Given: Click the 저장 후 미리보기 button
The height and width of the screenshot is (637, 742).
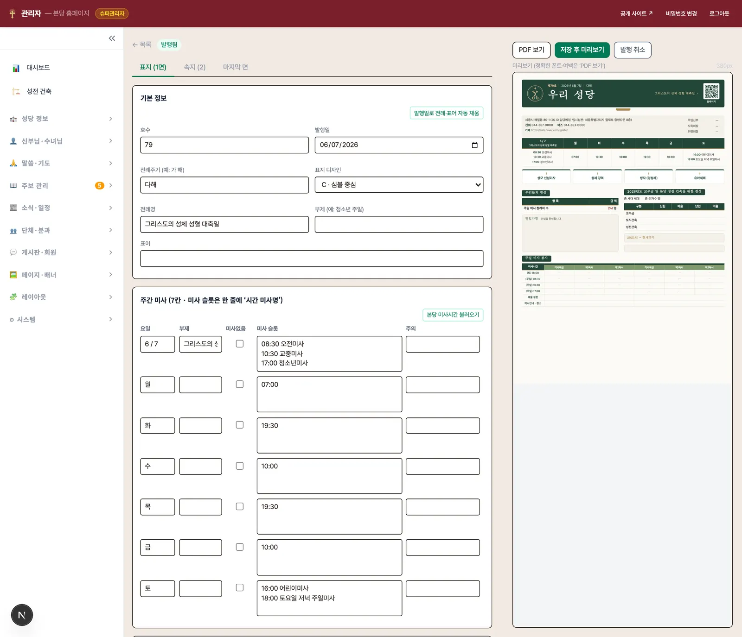Looking at the screenshot, I should (582, 50).
